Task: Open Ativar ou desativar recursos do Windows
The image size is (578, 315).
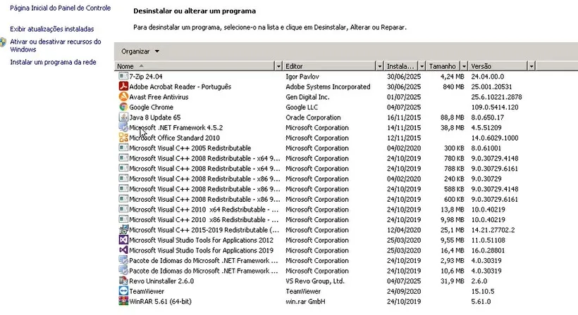Action: [55, 46]
